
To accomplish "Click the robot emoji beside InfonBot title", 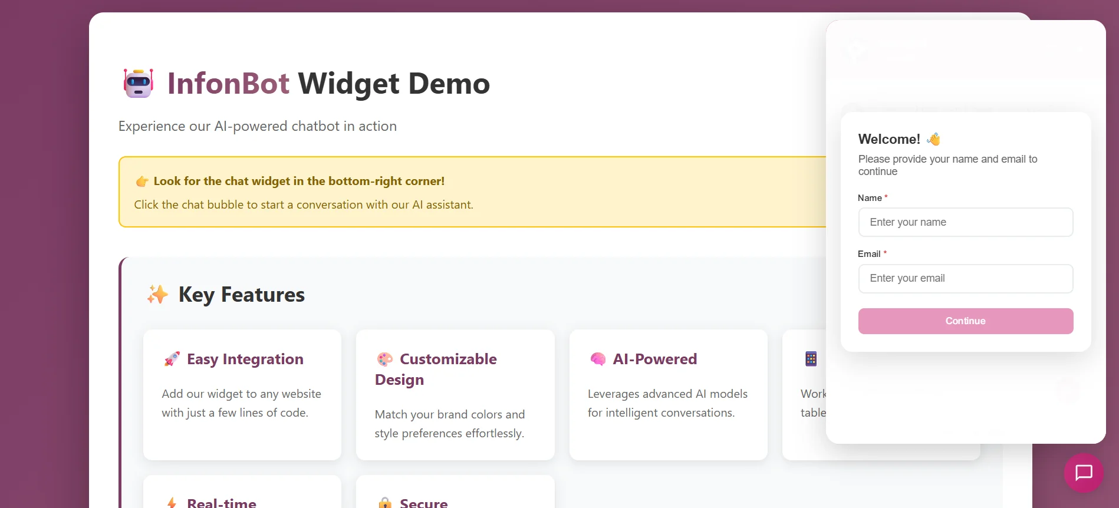I will pos(139,83).
